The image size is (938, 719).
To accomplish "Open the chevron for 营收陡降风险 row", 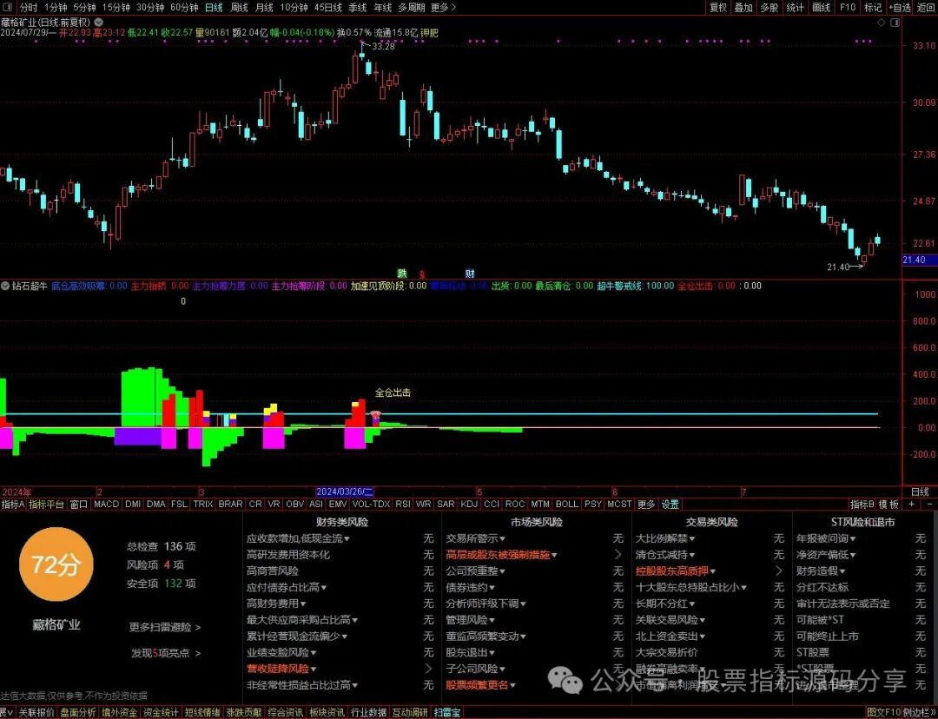I will click(x=428, y=669).
